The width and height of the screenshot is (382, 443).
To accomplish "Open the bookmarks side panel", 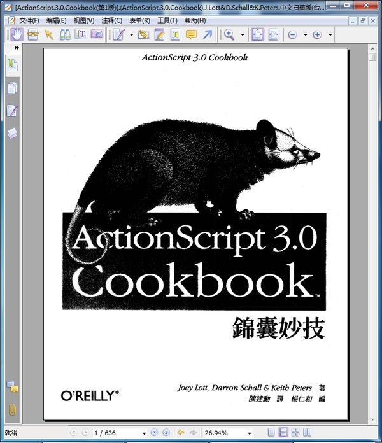I will click(13, 66).
